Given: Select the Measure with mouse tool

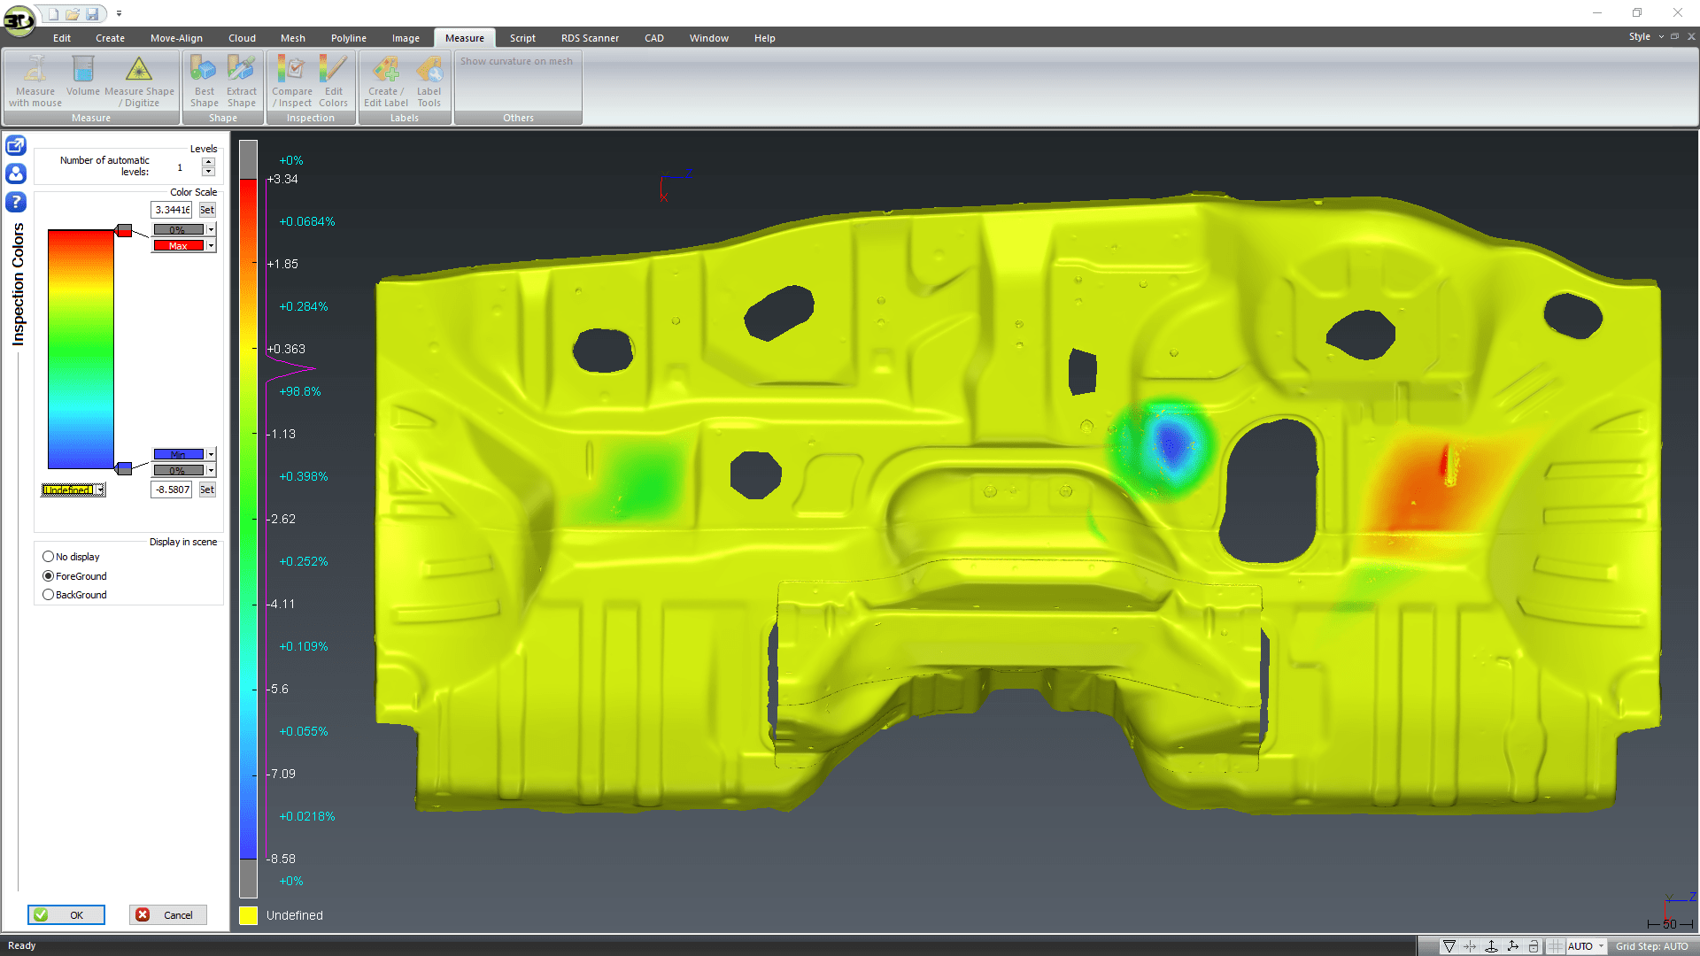Looking at the screenshot, I should click(35, 81).
